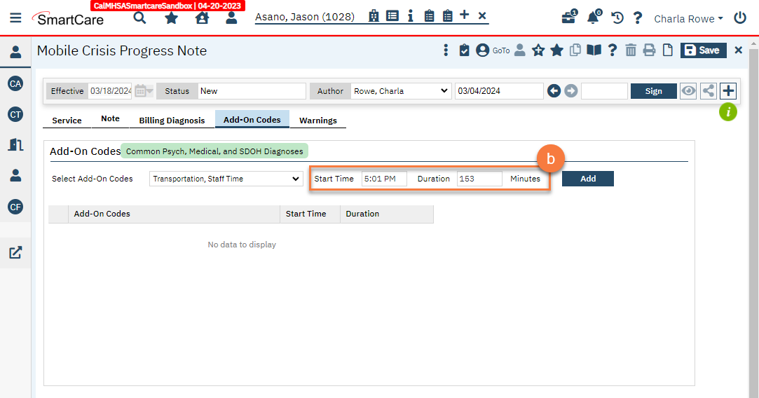Screen dimensions: 759x398
Task: Open client information 'i' icon
Action: (411, 16)
